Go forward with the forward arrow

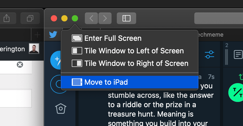point(105,18)
